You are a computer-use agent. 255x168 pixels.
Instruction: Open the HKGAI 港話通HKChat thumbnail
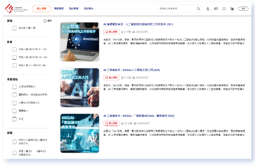pyautogui.click(x=80, y=133)
